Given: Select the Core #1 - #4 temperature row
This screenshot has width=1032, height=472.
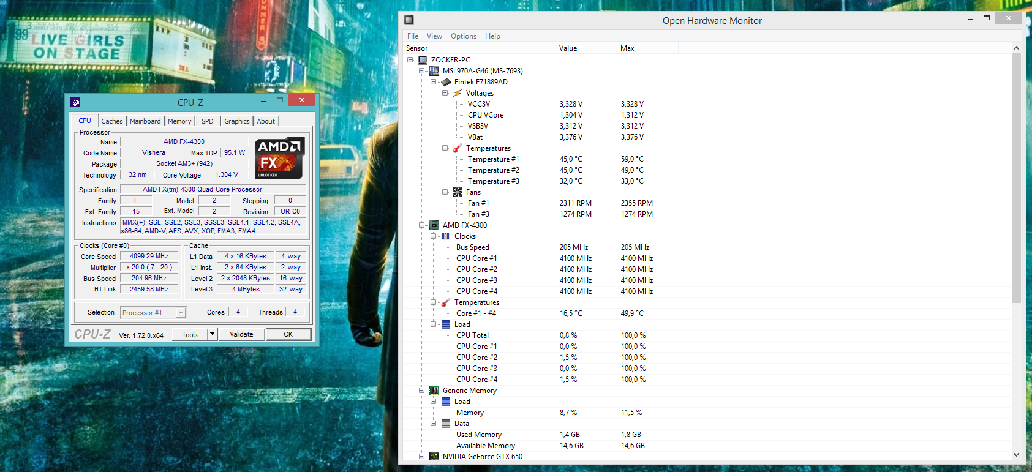Looking at the screenshot, I should click(707, 313).
